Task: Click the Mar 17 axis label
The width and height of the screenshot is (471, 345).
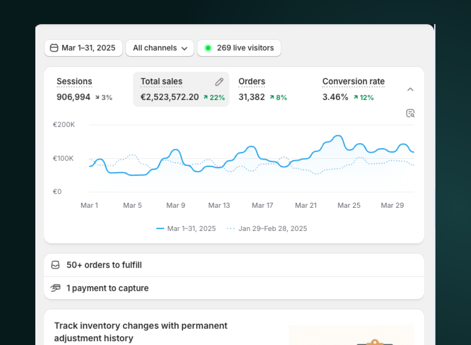Action: pyautogui.click(x=262, y=205)
